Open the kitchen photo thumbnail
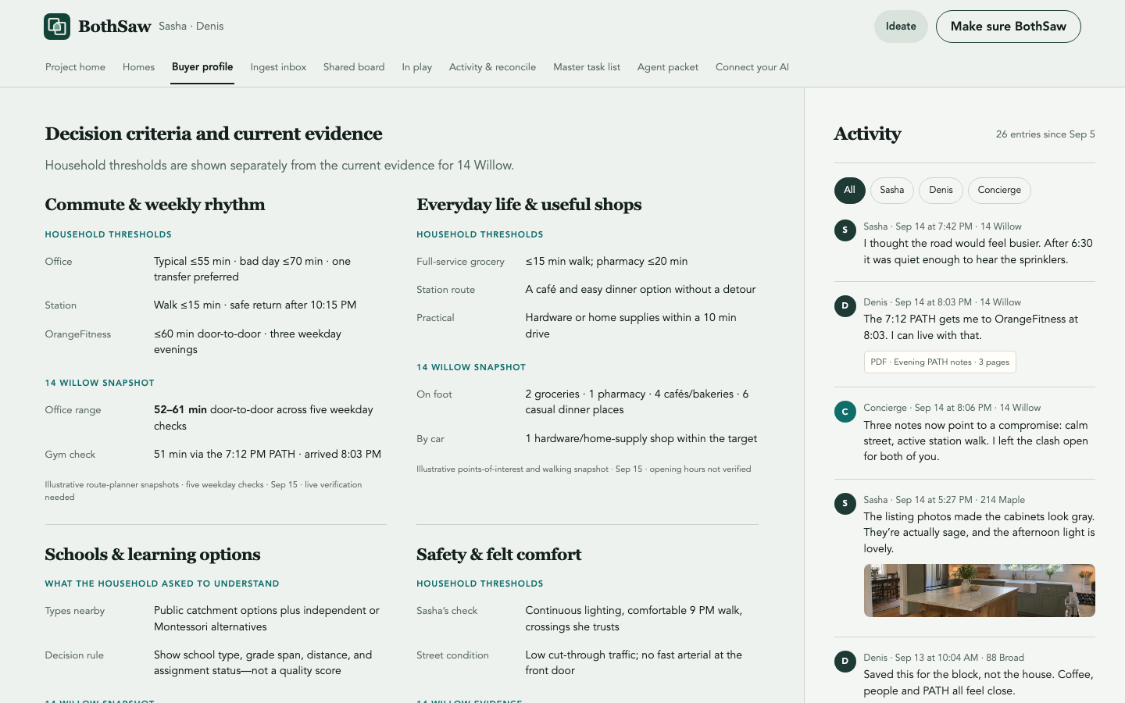This screenshot has width=1125, height=703. 979,591
